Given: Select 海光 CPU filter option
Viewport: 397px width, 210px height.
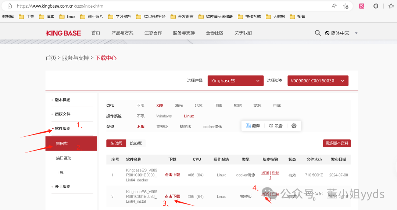Looking at the screenshot, I should pyautogui.click(x=179, y=106).
